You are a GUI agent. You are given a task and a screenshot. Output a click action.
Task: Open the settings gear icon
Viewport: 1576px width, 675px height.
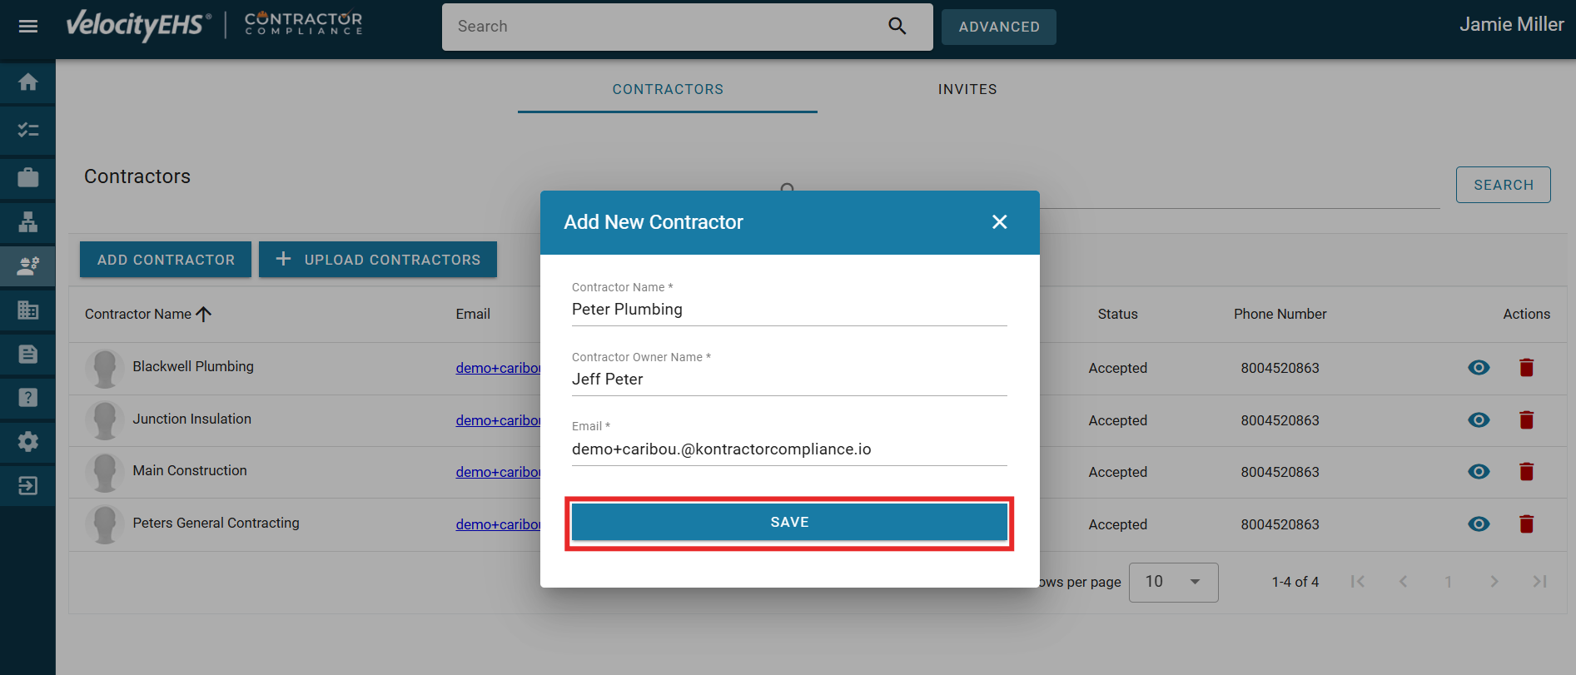click(27, 441)
